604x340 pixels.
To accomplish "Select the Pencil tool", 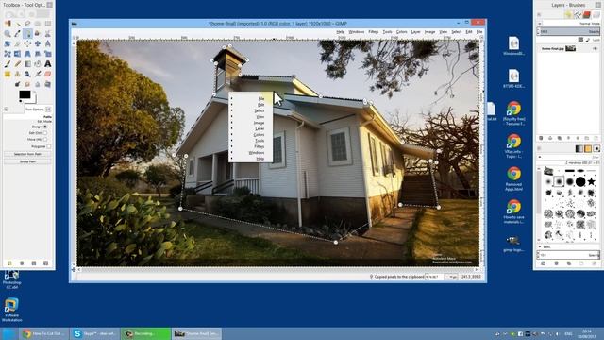I will [18, 63].
